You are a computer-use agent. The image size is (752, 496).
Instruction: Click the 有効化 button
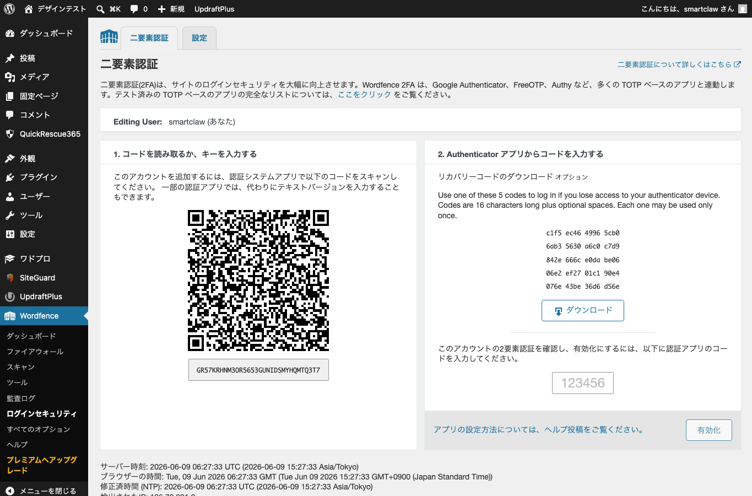coord(709,430)
